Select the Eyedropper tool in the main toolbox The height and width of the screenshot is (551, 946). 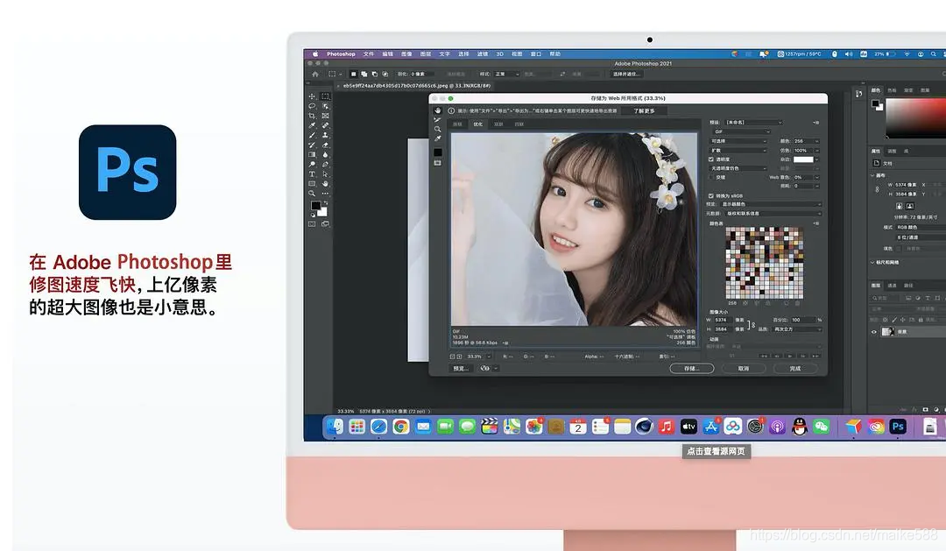(312, 125)
